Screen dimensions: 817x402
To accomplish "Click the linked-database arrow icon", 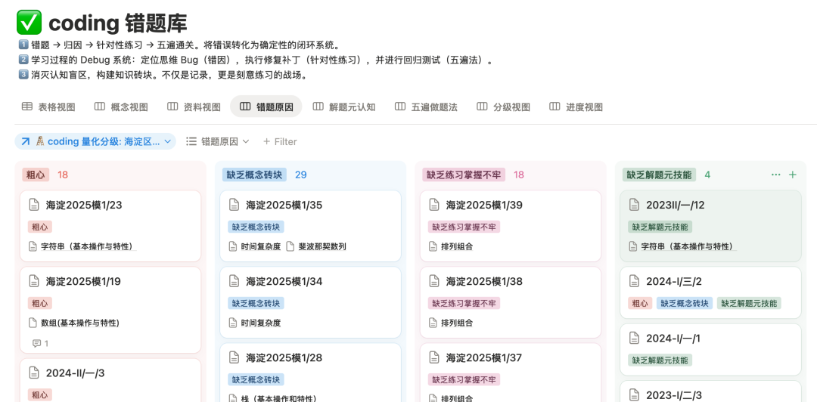I will pos(26,141).
